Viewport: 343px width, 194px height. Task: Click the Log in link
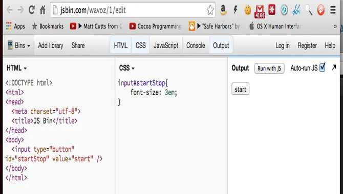click(x=283, y=45)
